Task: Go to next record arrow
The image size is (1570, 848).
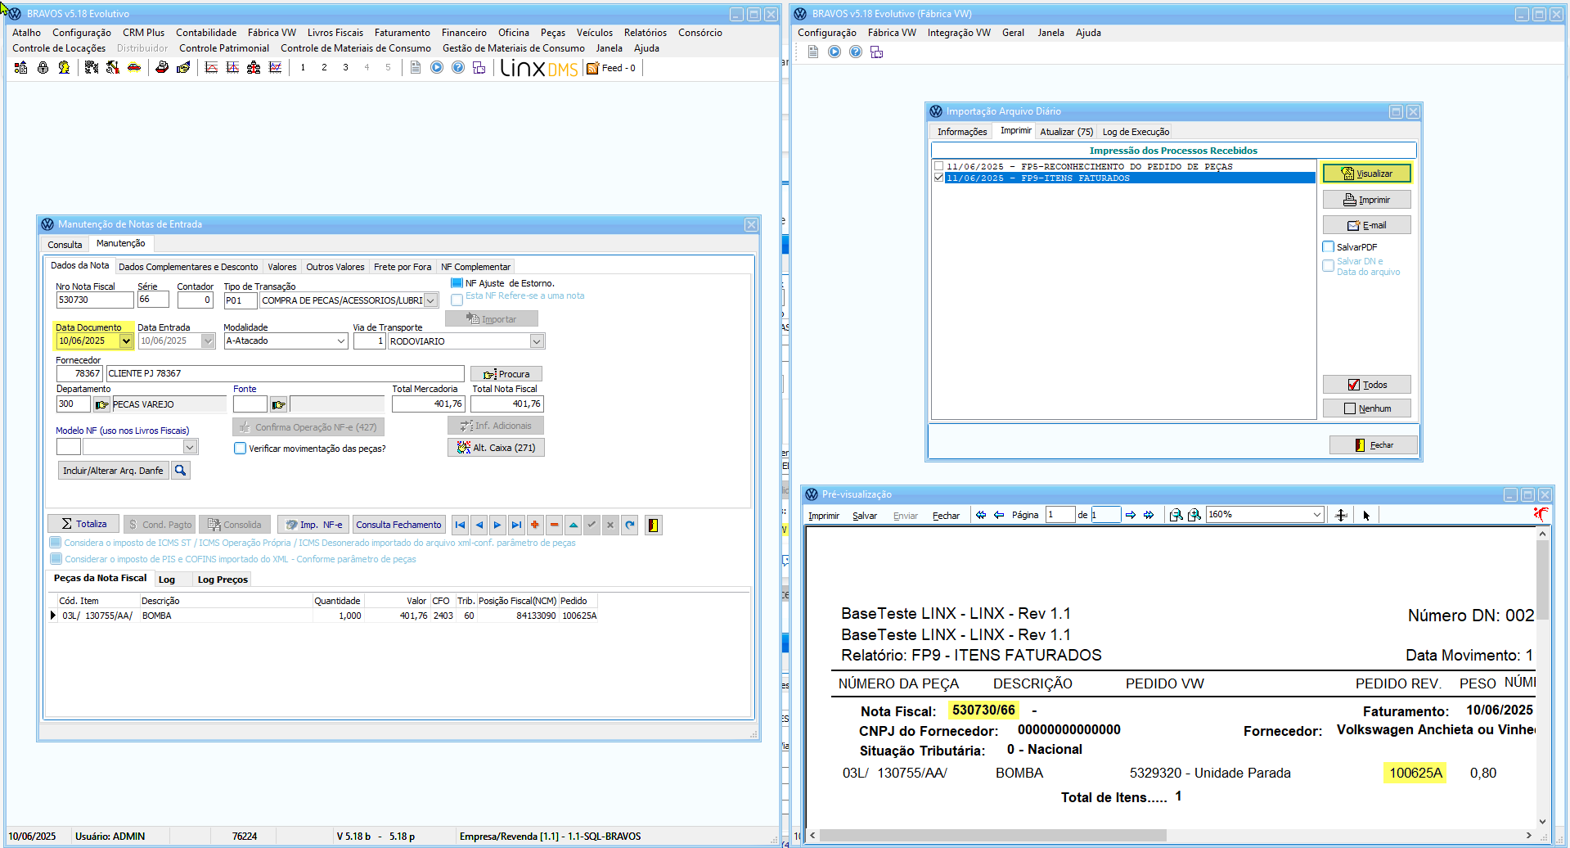Action: click(x=497, y=525)
